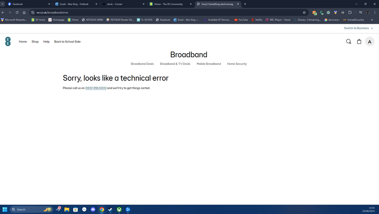Viewport: 379px width, 214px height.
Task: Expand the tab search chevron
Action: (2, 4)
